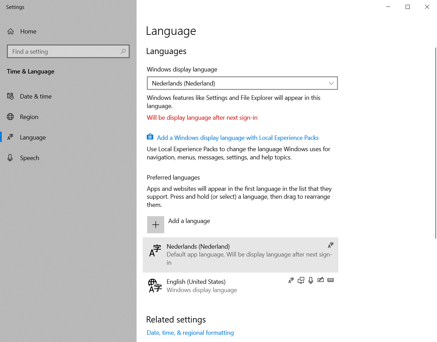
Task: Click the speech microphone icon for English
Action: pyautogui.click(x=310, y=280)
